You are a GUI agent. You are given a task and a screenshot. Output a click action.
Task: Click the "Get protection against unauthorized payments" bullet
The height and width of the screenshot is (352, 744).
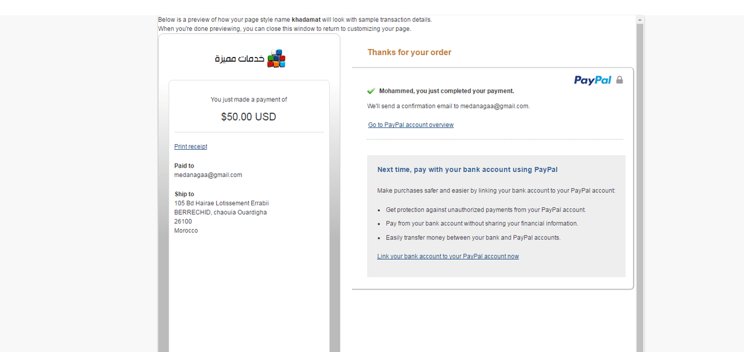coord(485,210)
